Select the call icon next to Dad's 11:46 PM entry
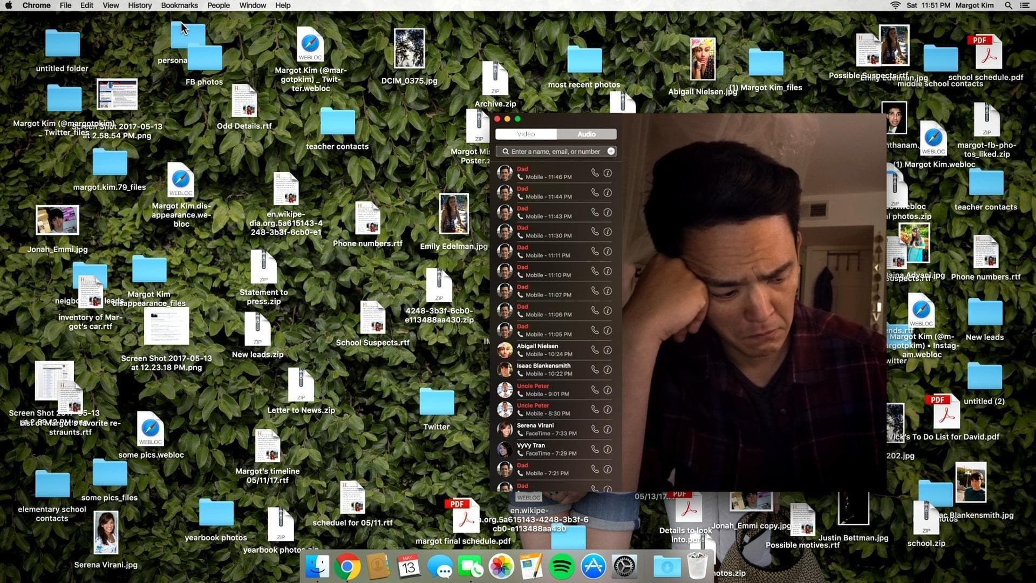The image size is (1036, 583). click(x=595, y=173)
